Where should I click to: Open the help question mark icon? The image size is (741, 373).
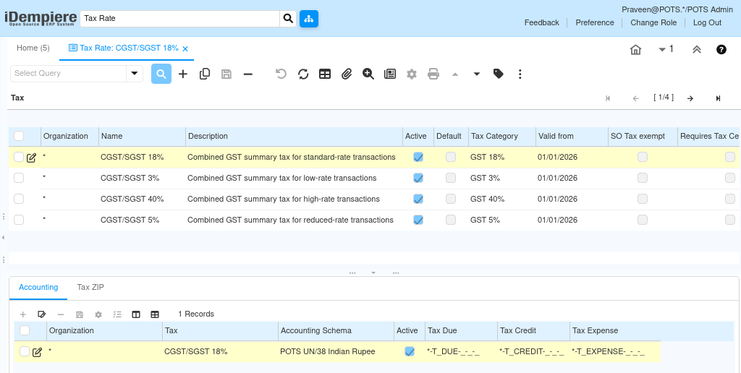tap(721, 50)
